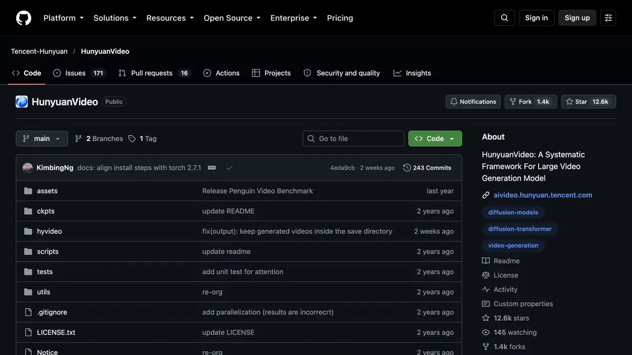The height and width of the screenshot is (355, 632).
Task: Open commit hash 4eda9cb
Action: (342, 168)
